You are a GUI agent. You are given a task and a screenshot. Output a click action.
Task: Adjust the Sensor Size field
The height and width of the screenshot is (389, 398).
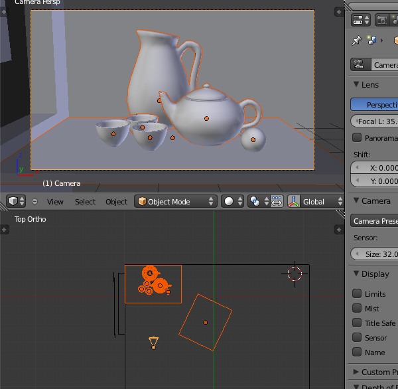(x=374, y=254)
